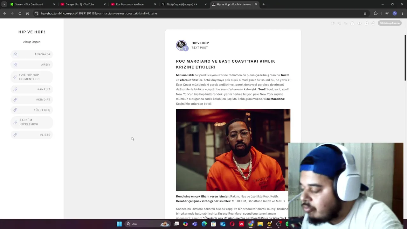Click the Tumblr eye view icon
This screenshot has height=229, width=407.
(360, 23)
